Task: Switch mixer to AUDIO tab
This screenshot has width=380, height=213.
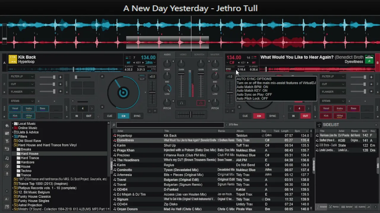Action: [x=167, y=54]
